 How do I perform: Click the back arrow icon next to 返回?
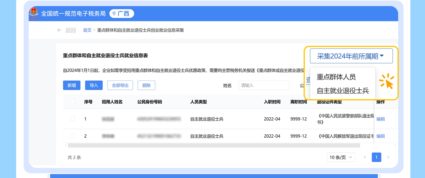pyautogui.click(x=59, y=30)
